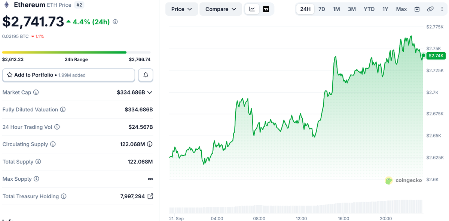
Task: Show Market Cap info tooltip icon
Action: pyautogui.click(x=36, y=92)
